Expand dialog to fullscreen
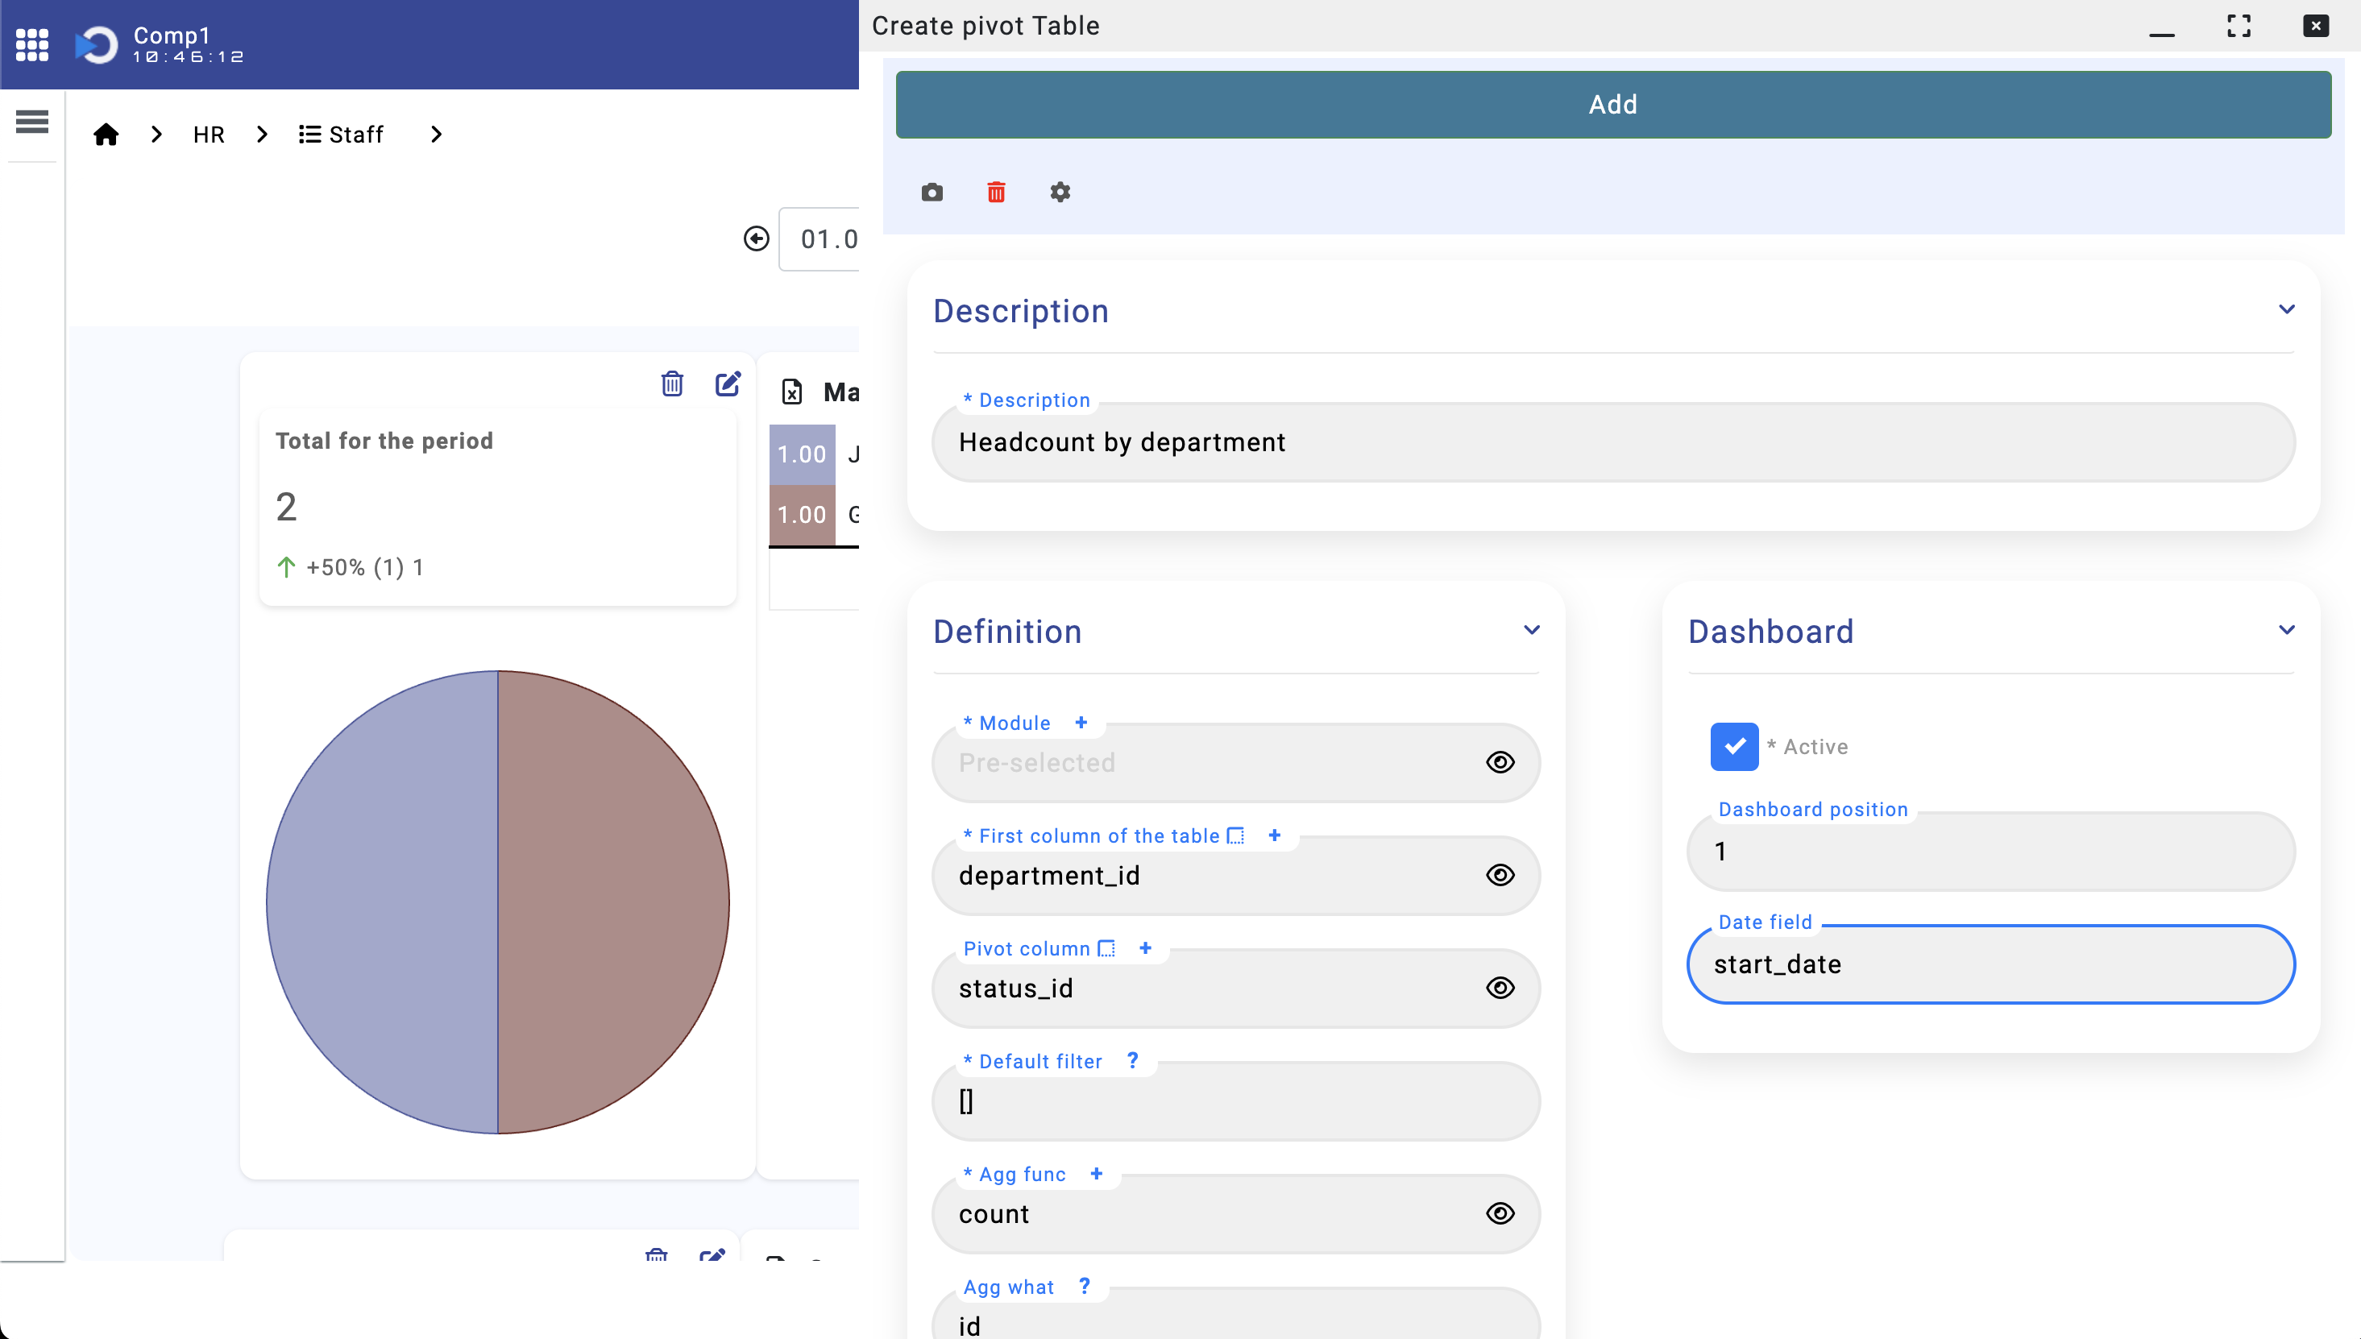 (x=2239, y=26)
